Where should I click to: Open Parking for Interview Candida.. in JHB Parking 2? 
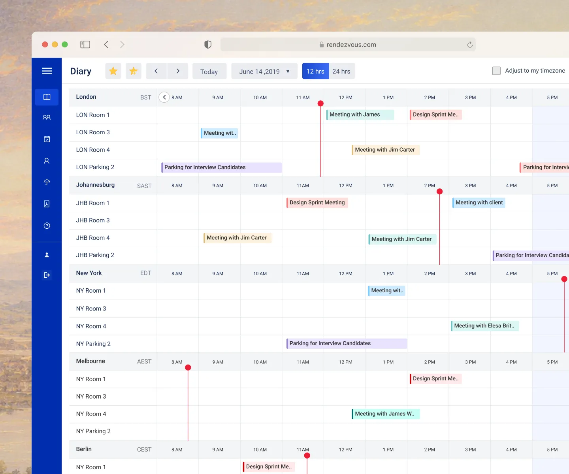531,256
